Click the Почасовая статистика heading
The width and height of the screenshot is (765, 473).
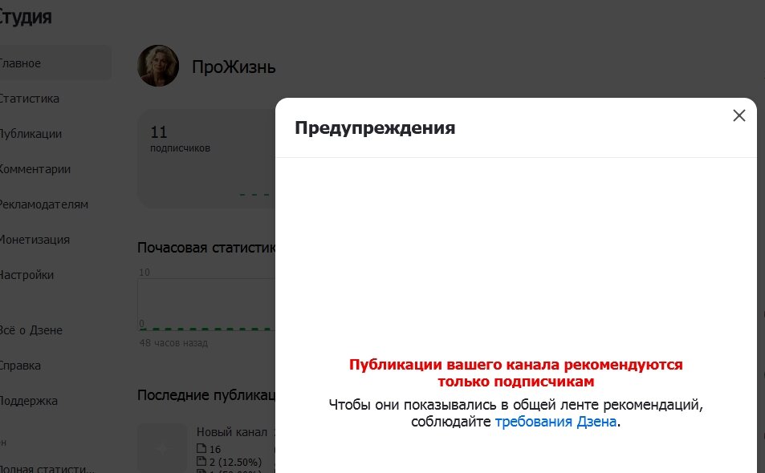click(x=206, y=248)
